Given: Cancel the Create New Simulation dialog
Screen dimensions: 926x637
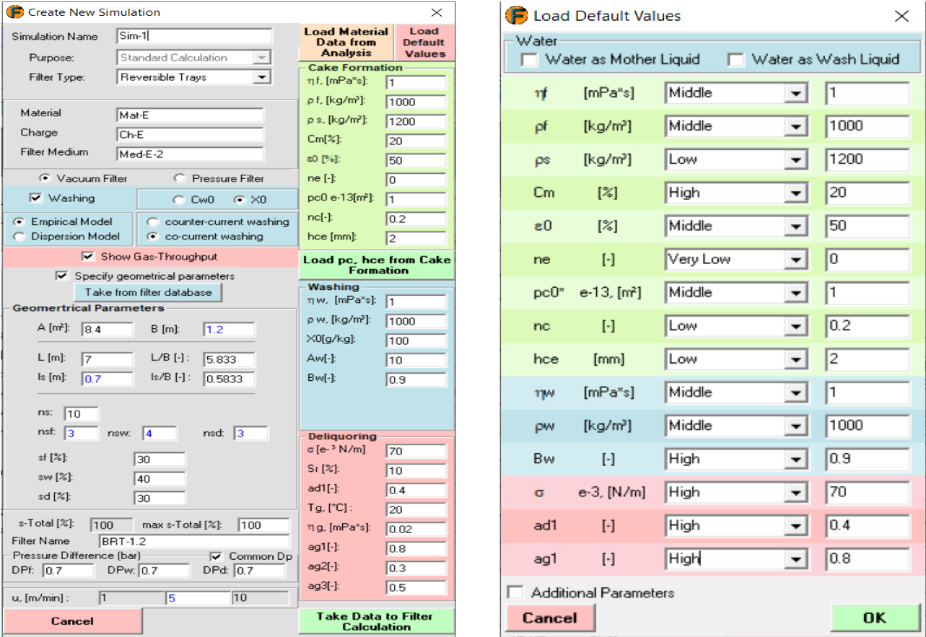Looking at the screenshot, I should pyautogui.click(x=72, y=621).
